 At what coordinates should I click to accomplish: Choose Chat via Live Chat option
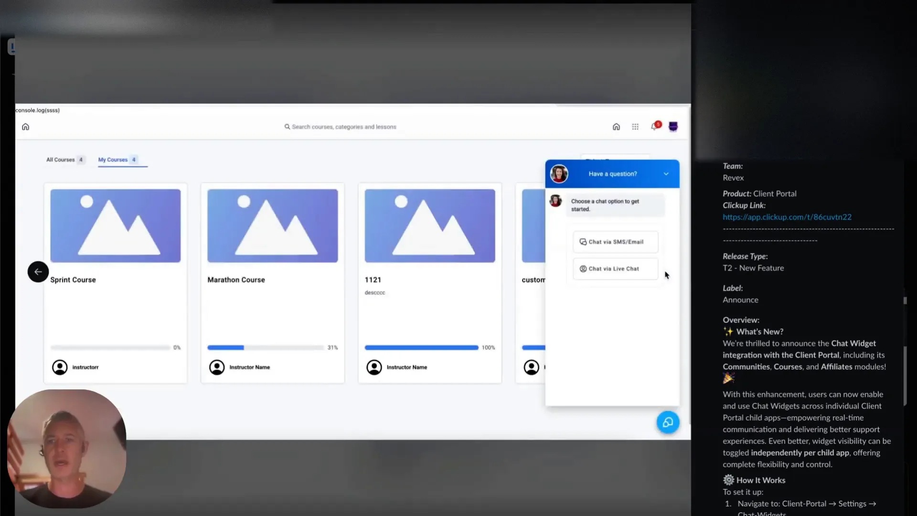(615, 269)
